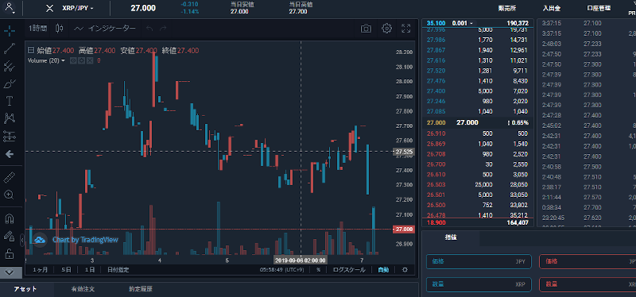Set chart range to 5日
The width and height of the screenshot is (636, 297).
[66, 270]
